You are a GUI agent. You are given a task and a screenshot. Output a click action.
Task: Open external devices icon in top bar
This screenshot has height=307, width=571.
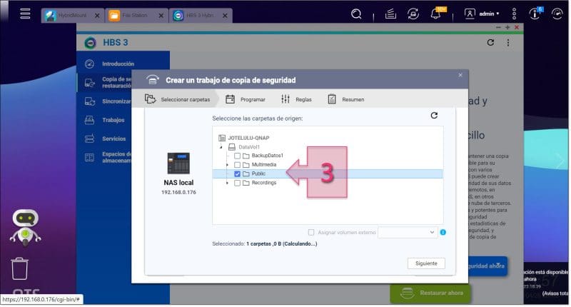(x=413, y=14)
